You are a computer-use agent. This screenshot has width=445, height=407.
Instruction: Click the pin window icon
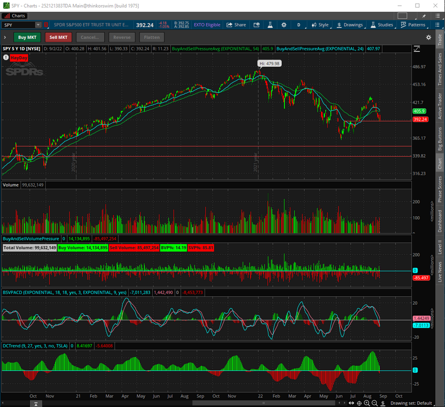click(x=424, y=16)
